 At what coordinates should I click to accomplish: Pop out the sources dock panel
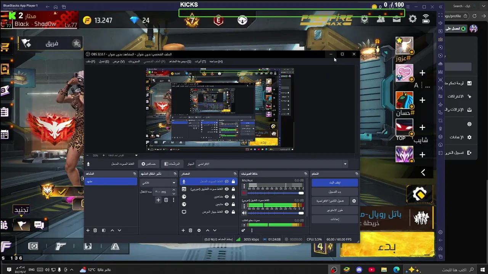point(235,174)
